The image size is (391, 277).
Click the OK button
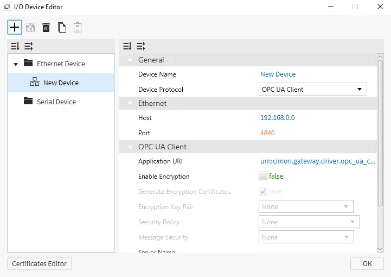367,263
